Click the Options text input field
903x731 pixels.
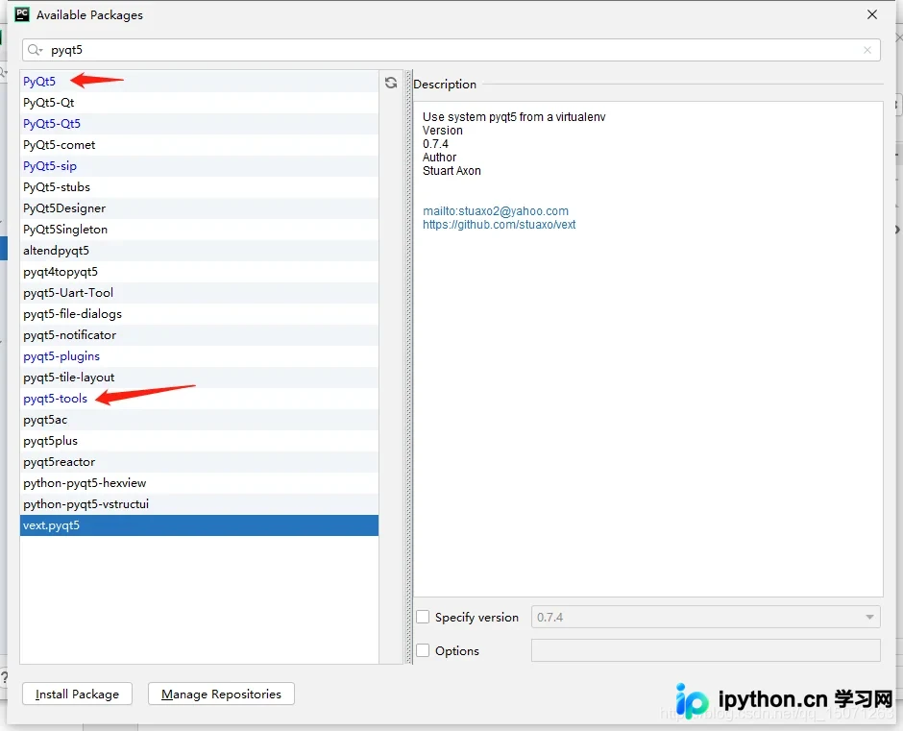(705, 650)
